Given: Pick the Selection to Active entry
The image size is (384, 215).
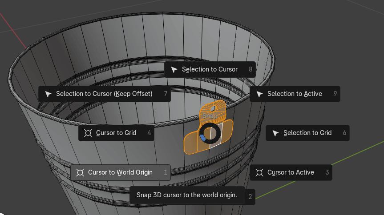Looking at the screenshot, I should click(295, 94).
